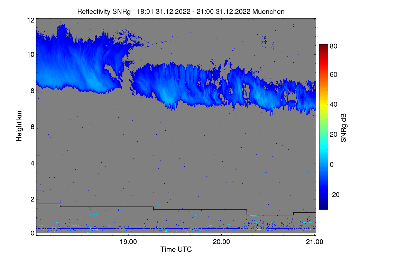Image resolution: width=415 pixels, height=277 pixels.
Task: Click the colorbar value 60
Action: 333,74
